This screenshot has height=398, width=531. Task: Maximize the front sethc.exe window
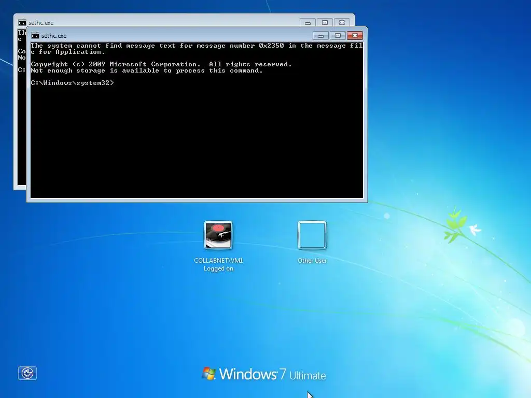coord(337,35)
